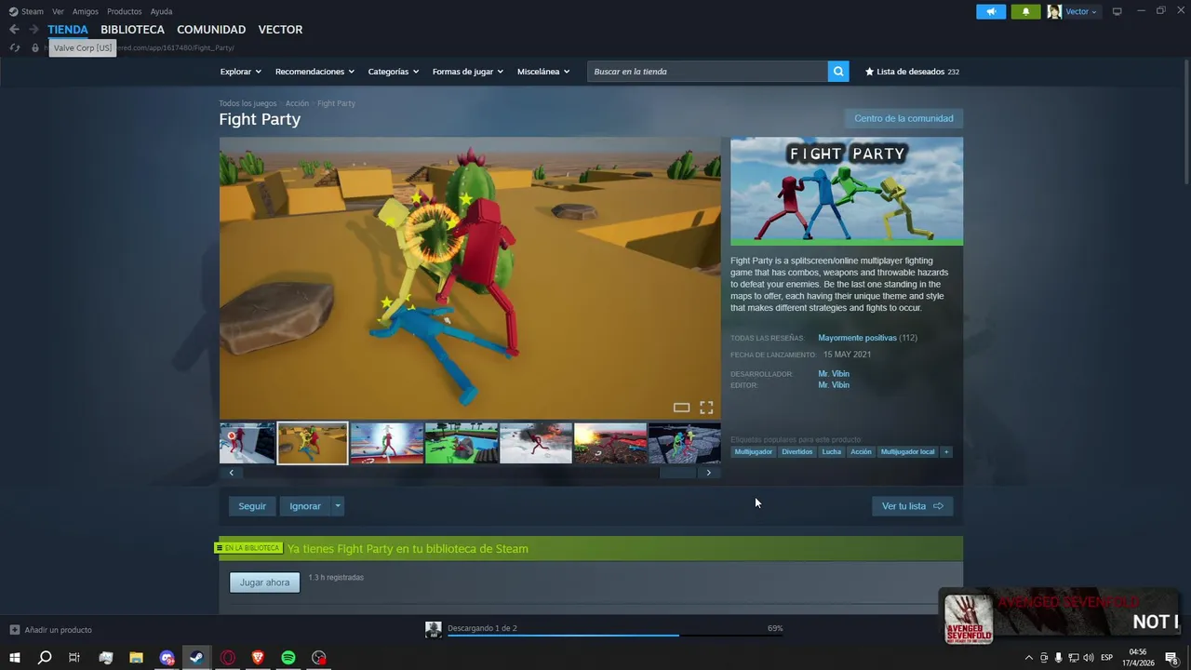1191x670 pixels.
Task: Open Lista de deseados link
Action: pos(912,72)
